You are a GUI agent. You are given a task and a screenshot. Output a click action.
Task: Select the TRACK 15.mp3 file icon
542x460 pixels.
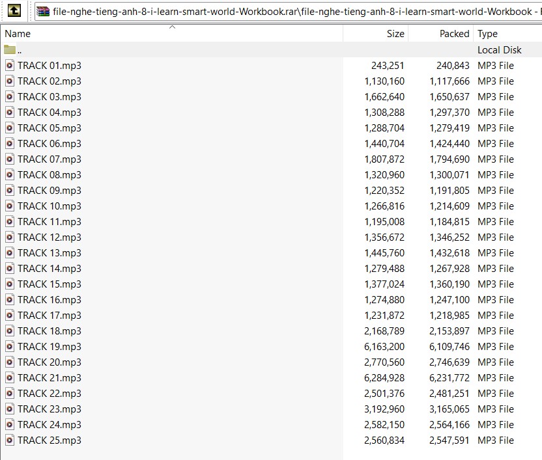[10, 284]
